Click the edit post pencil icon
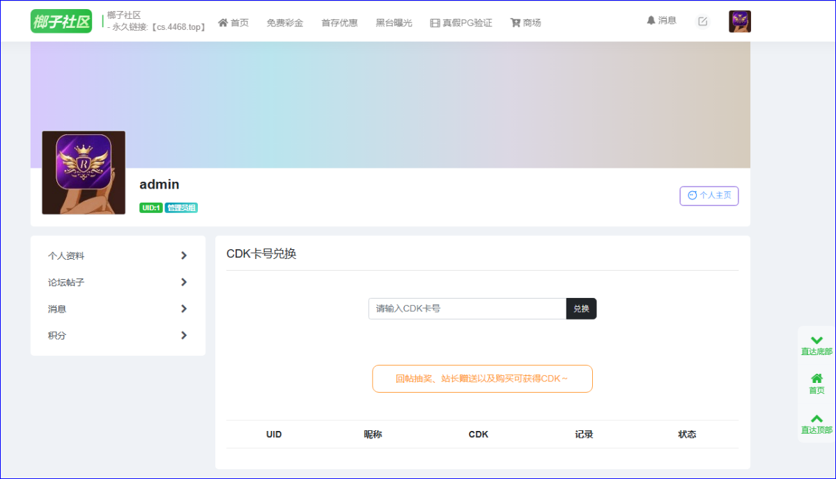The image size is (836, 479). [x=703, y=22]
